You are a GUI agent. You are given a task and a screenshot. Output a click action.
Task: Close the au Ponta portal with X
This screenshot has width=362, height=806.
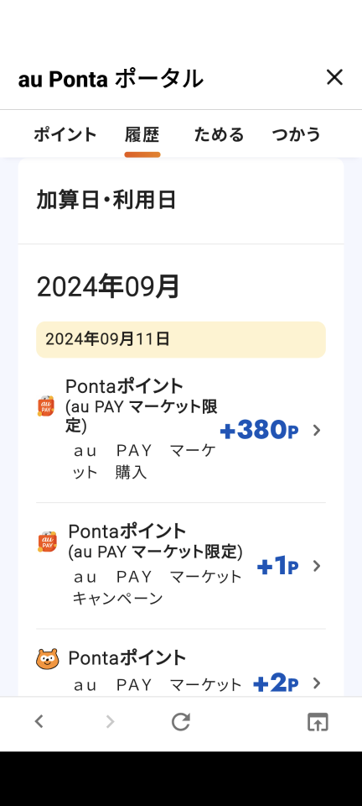(x=334, y=77)
